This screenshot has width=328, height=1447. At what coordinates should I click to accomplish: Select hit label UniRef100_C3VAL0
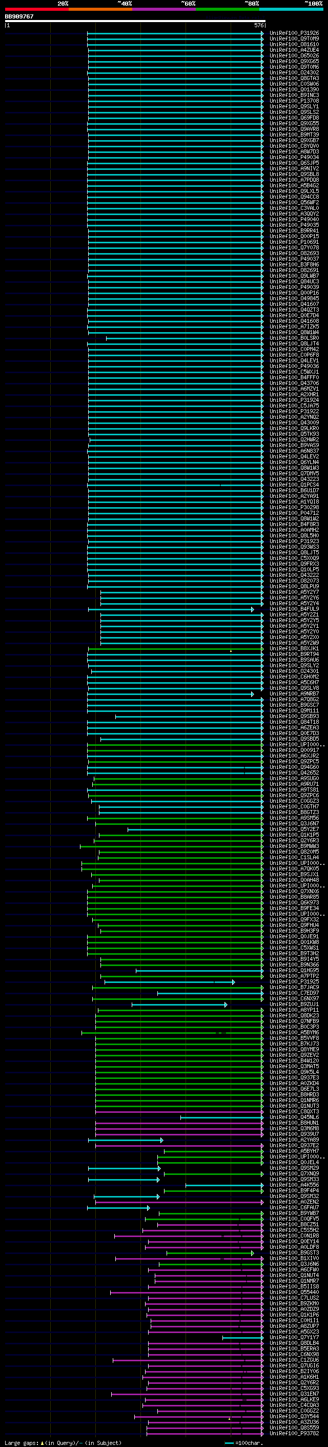click(x=294, y=208)
